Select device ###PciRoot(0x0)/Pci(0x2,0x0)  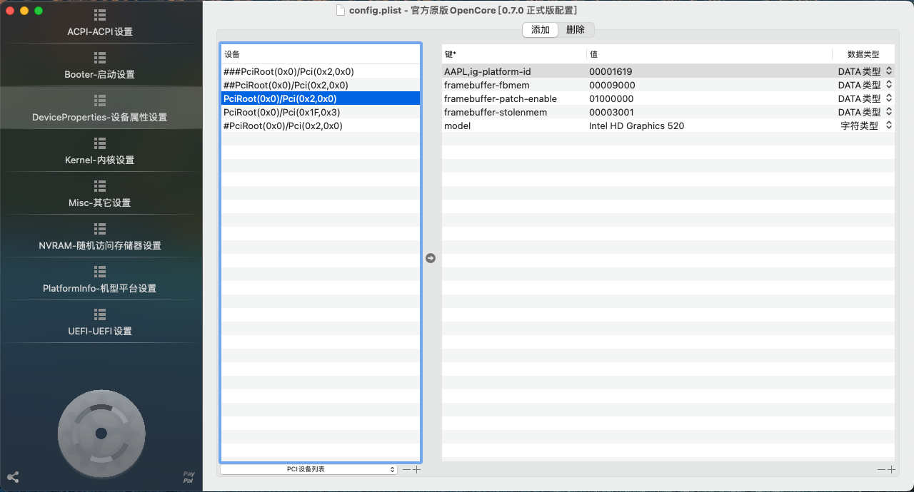pyautogui.click(x=321, y=71)
